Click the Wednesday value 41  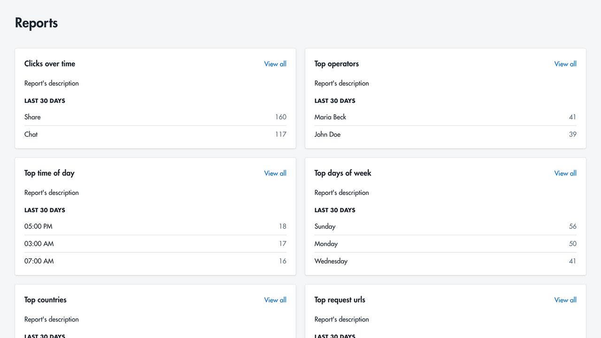click(x=572, y=261)
